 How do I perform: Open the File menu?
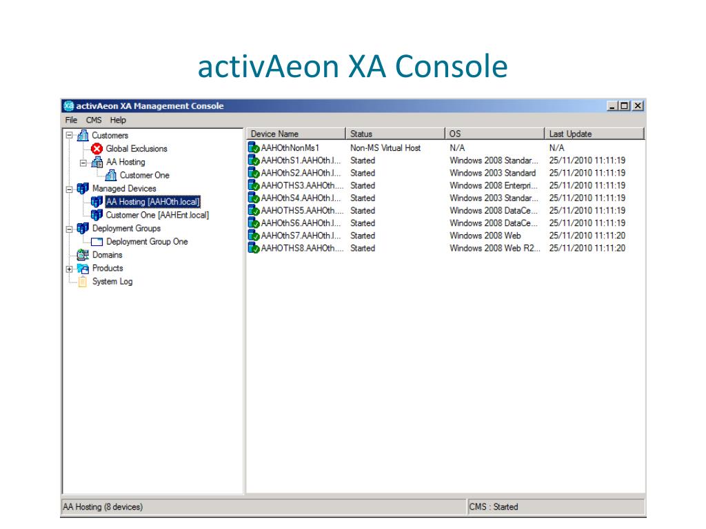click(71, 120)
